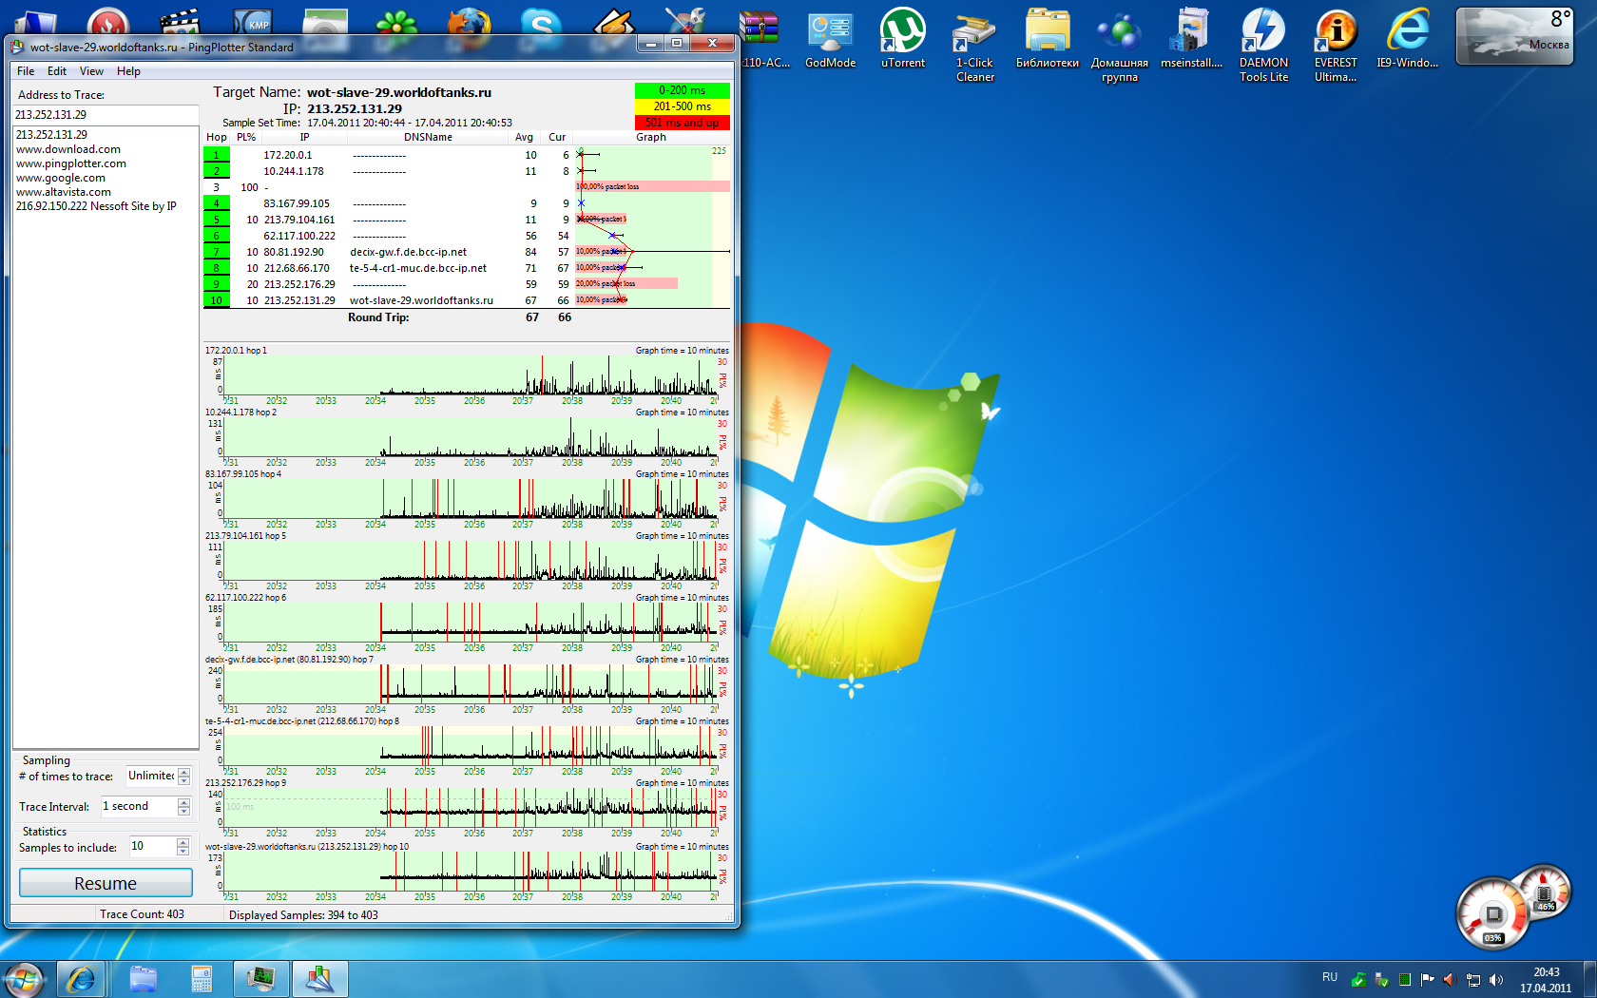The height and width of the screenshot is (998, 1597).
Task: Click the Hop column header
Action: (x=217, y=137)
